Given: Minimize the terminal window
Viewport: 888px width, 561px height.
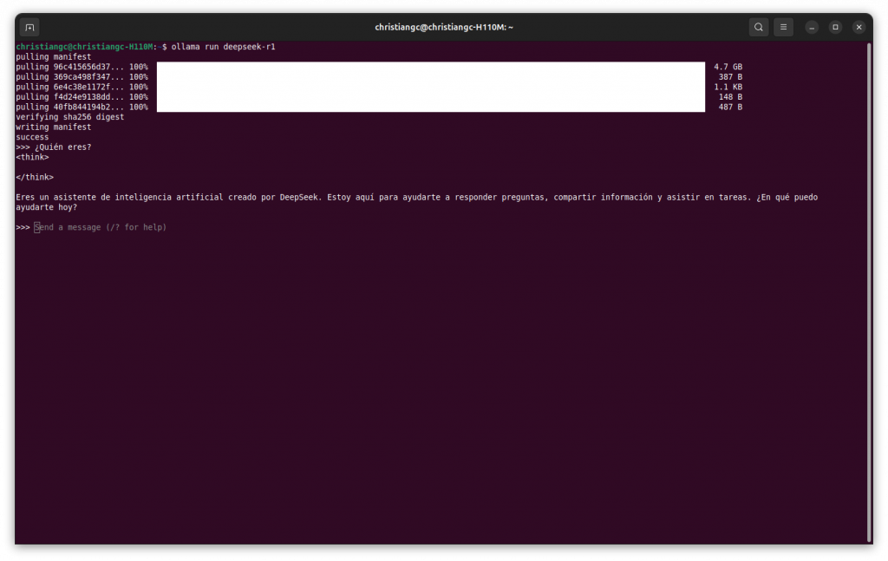Looking at the screenshot, I should [812, 27].
